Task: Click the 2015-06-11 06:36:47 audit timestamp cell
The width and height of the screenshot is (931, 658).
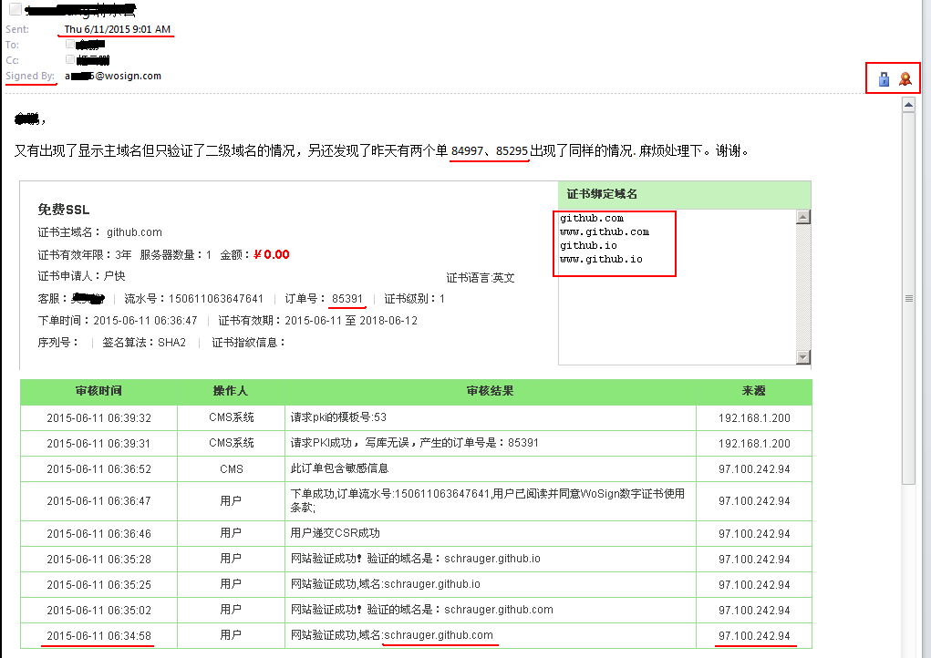Action: (x=98, y=500)
